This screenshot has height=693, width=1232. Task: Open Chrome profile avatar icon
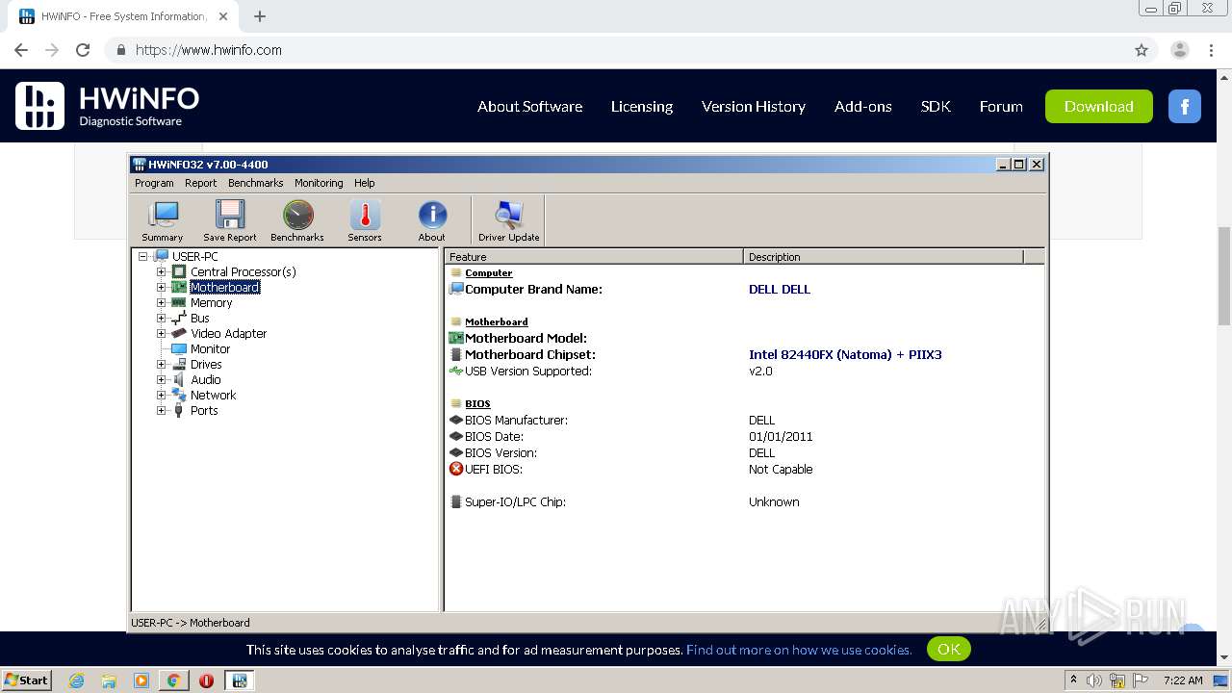click(x=1180, y=50)
